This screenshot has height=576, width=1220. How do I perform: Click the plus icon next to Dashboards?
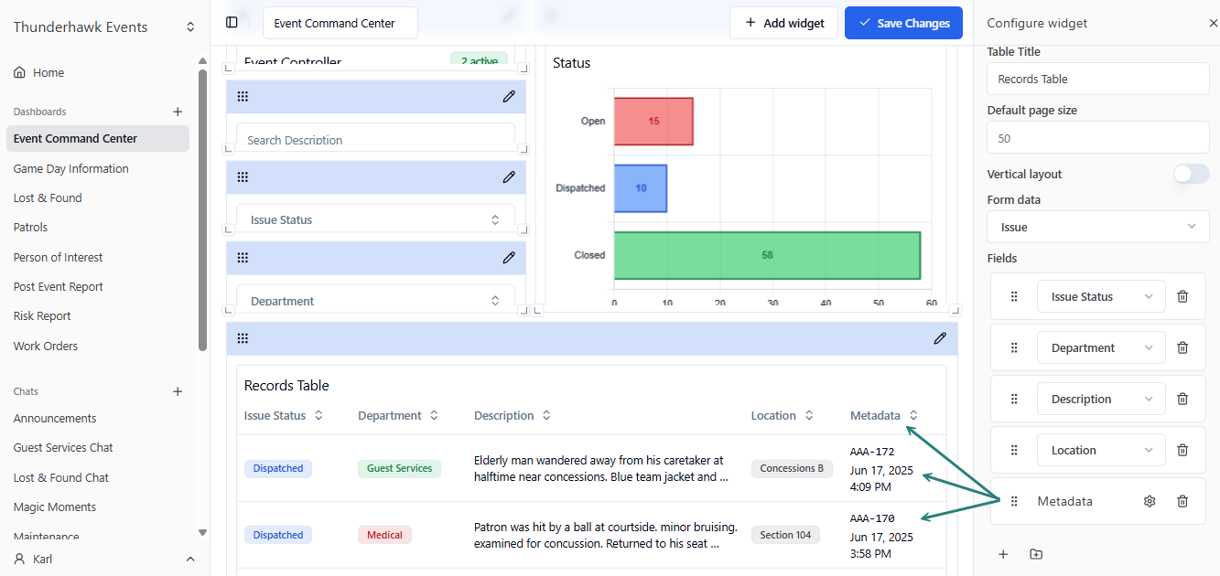(x=178, y=112)
